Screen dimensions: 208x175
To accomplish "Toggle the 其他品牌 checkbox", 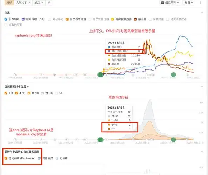I will click(x=39, y=158).
